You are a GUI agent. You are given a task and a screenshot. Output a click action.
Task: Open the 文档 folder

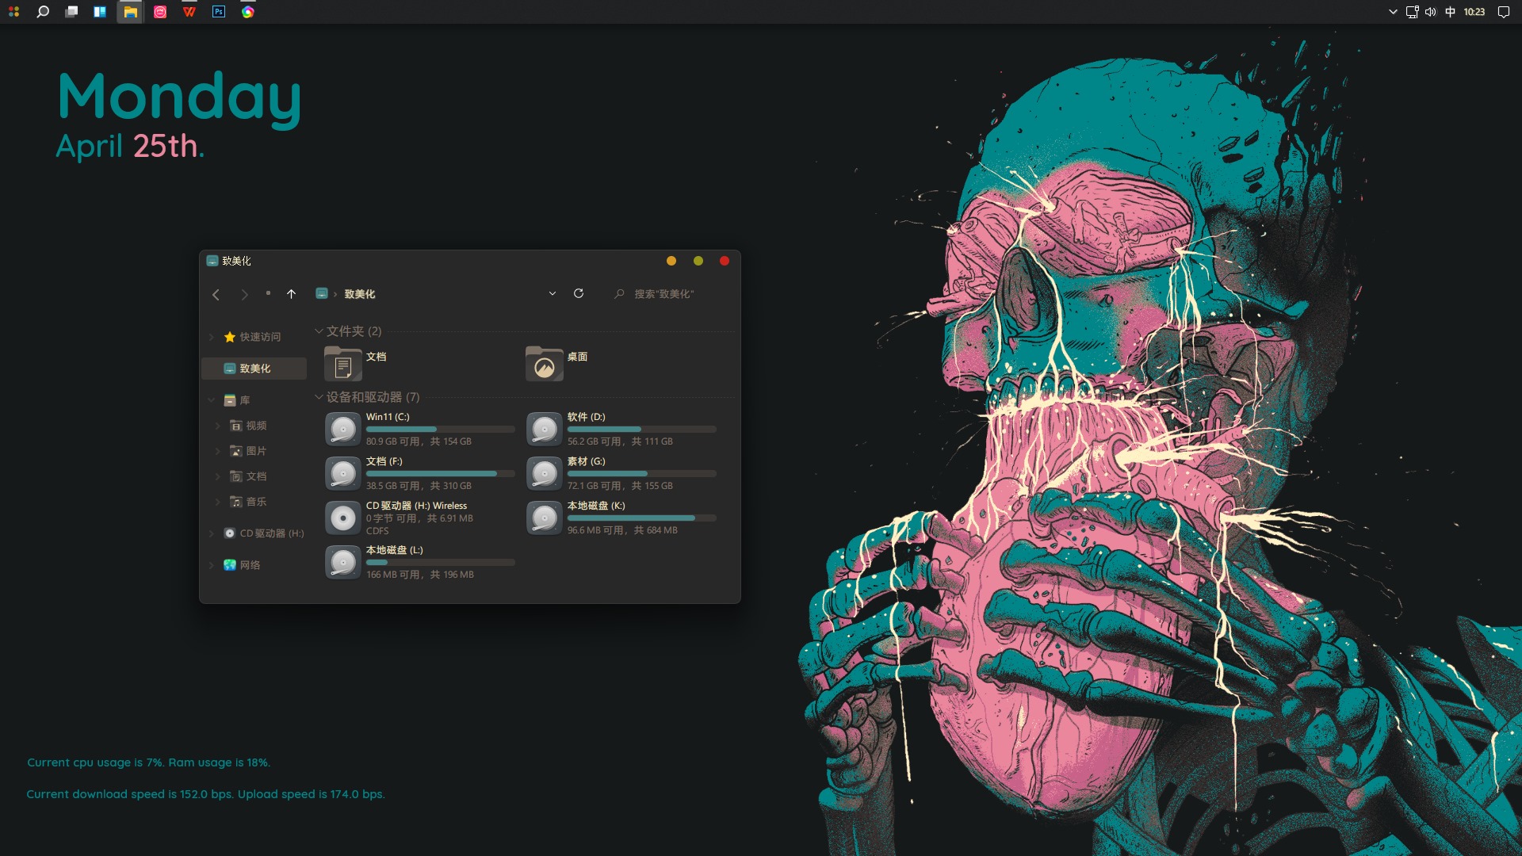[344, 365]
